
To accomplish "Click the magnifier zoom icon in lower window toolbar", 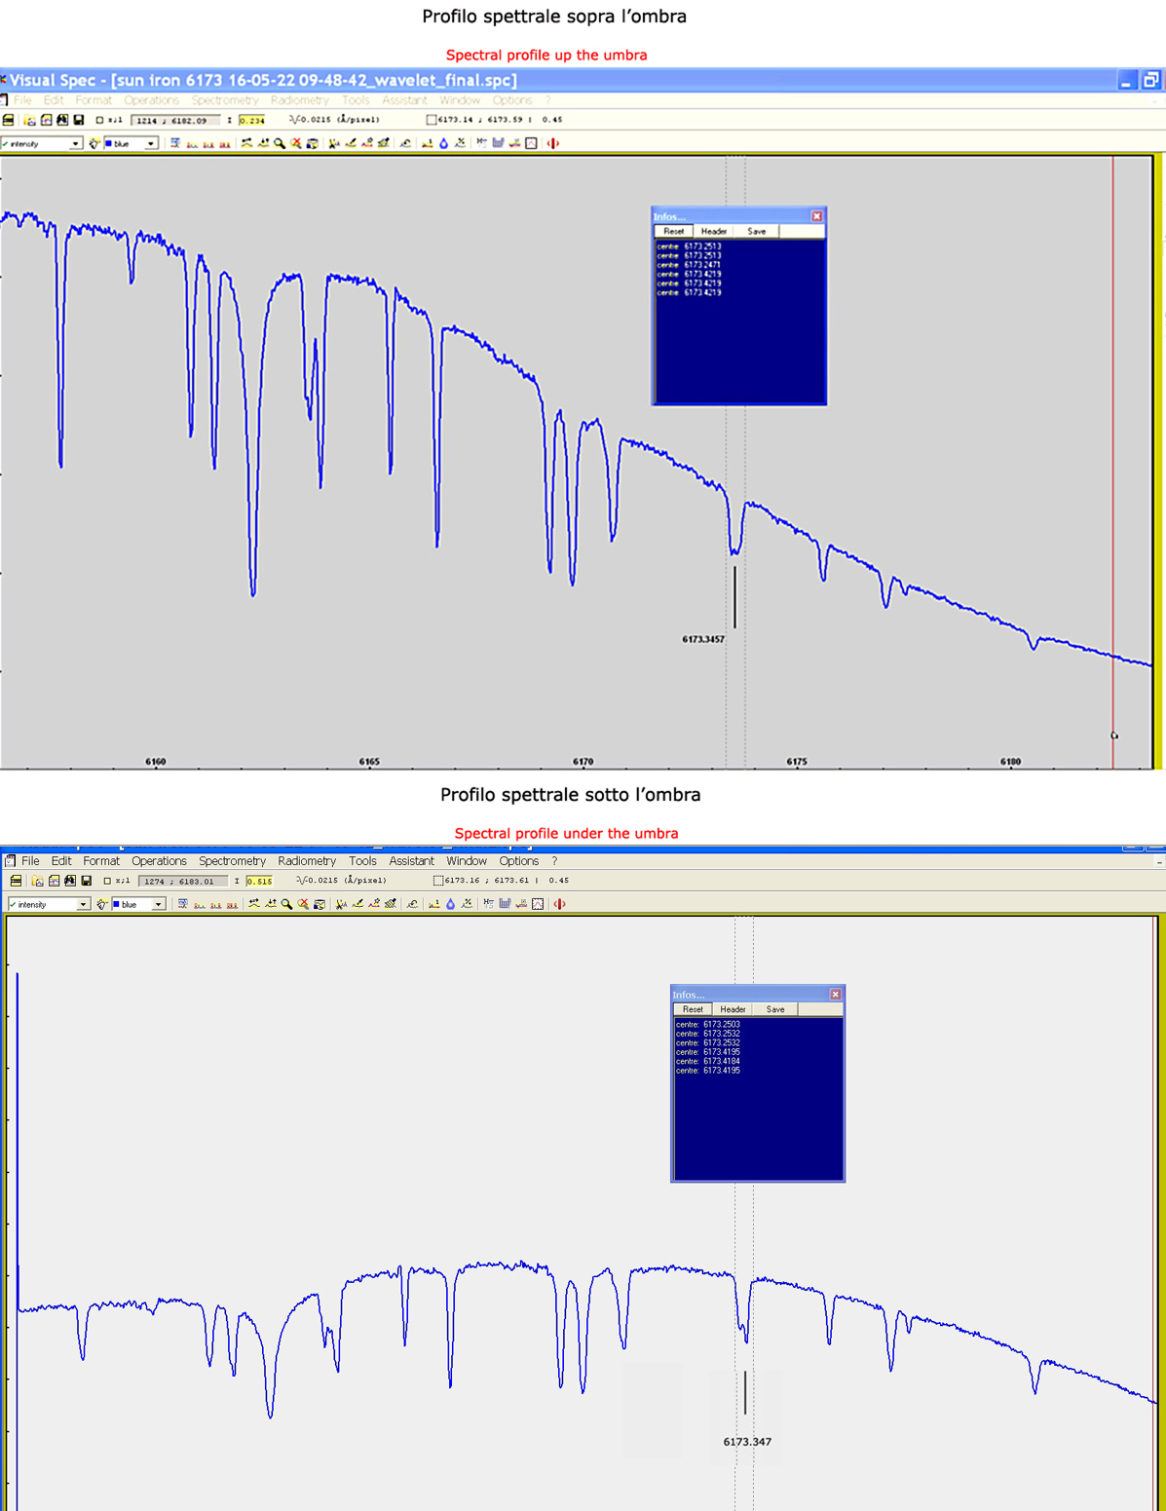I will pos(286,904).
